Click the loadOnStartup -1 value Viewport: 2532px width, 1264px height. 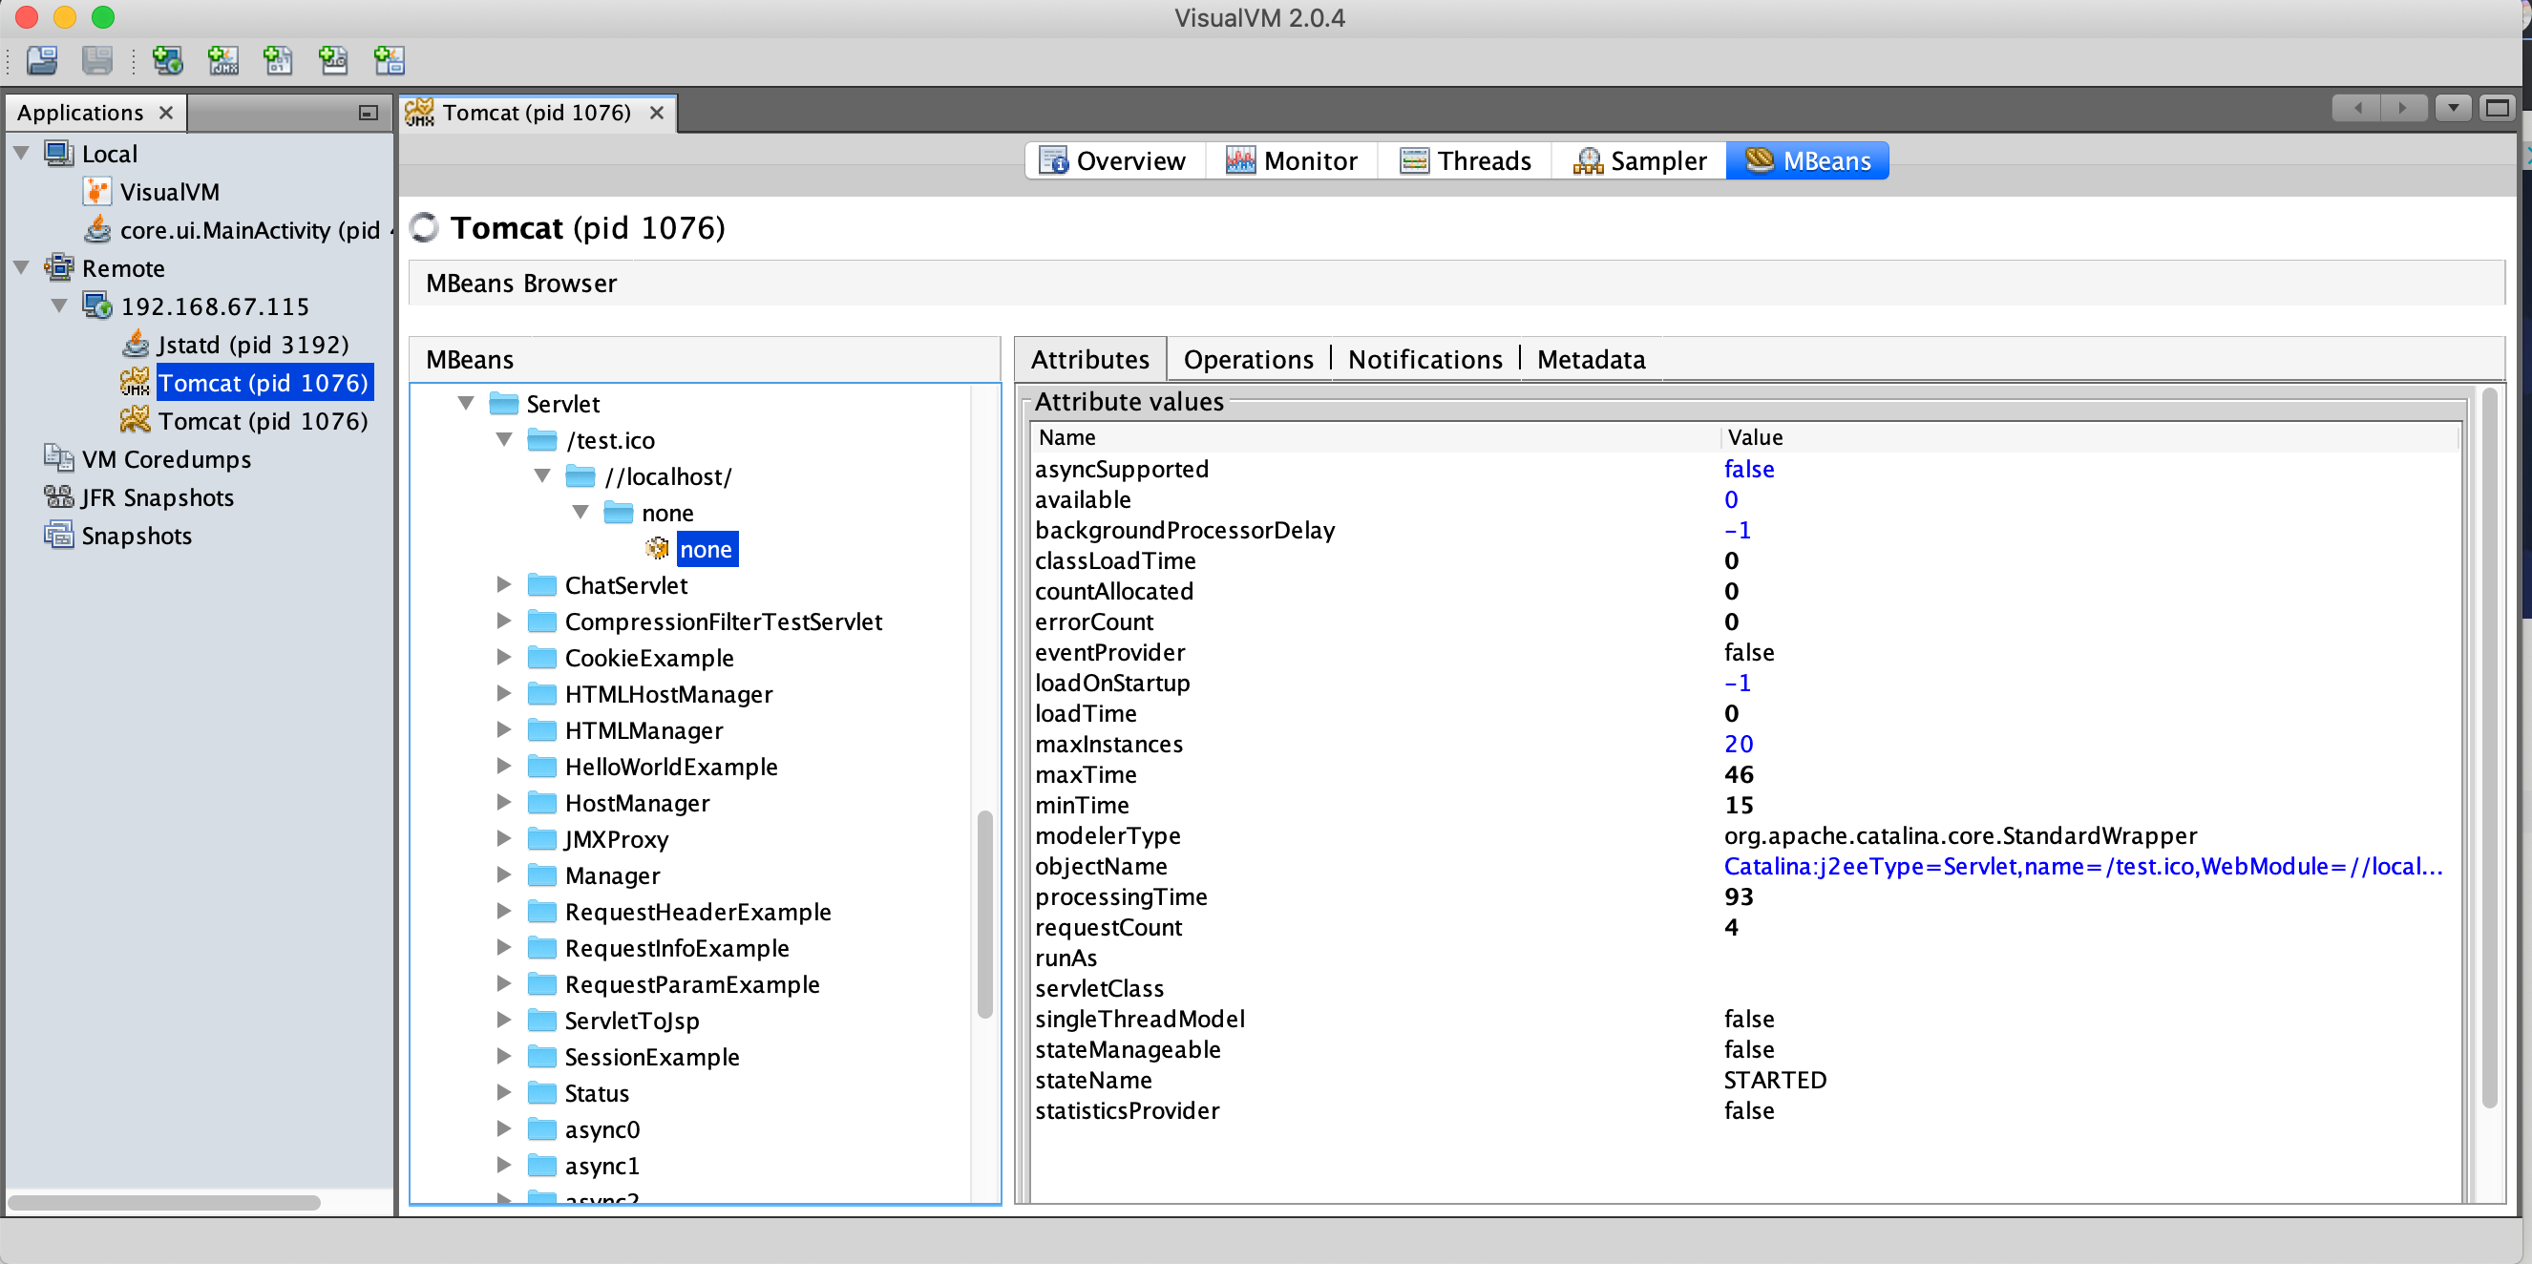click(x=1738, y=684)
